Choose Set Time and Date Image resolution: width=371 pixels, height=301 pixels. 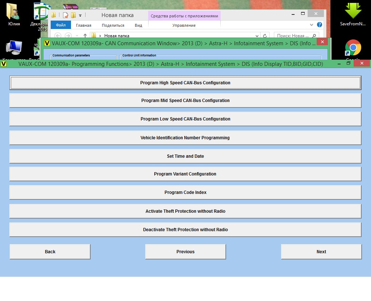[185, 156]
